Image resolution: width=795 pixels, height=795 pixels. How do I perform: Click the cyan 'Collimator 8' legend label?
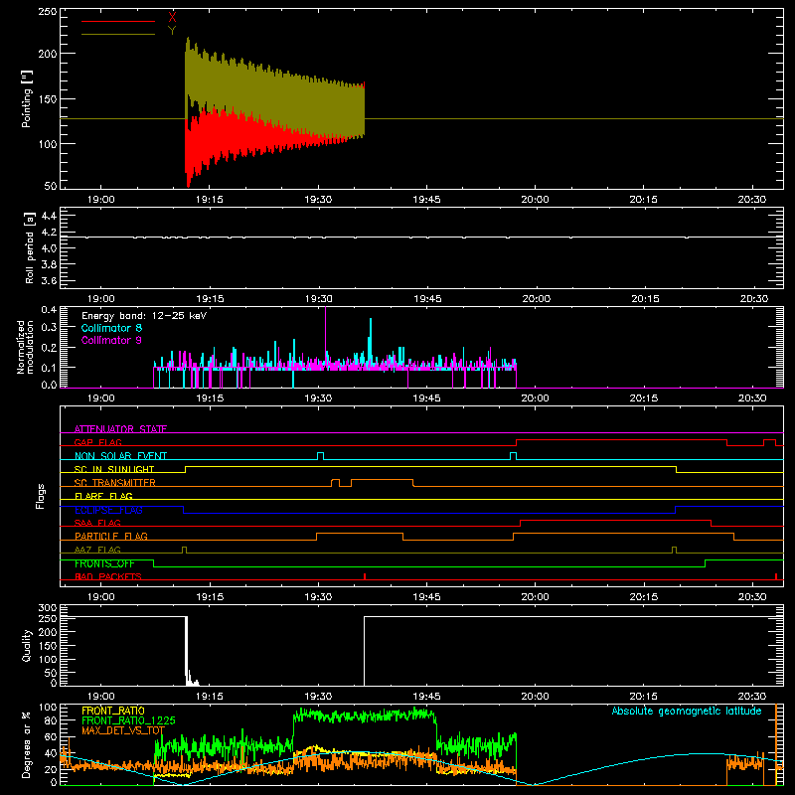pos(111,328)
